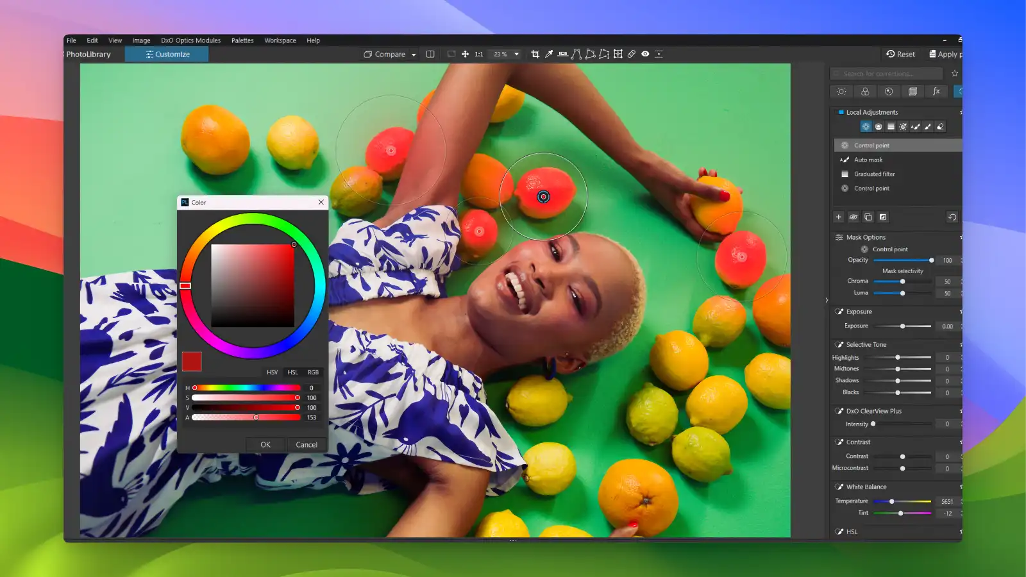Activate the Horizon leveling tool

tap(562, 54)
